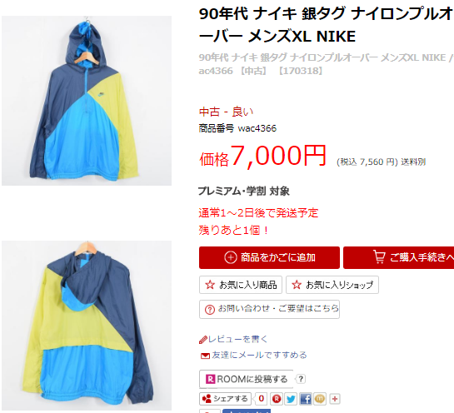Click the pencil icon beside レビューを書く
This screenshot has width=454, height=413.
(203, 340)
